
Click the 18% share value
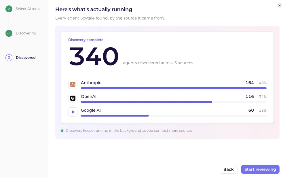(263, 111)
